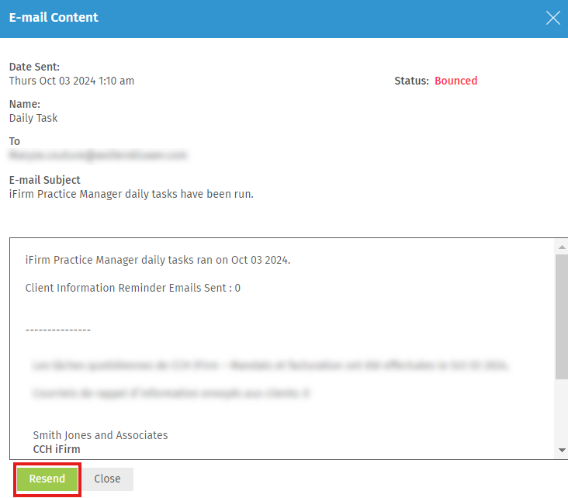Click the email body scrollbar up arrow
Viewport: 568px width, 498px height.
[x=562, y=247]
